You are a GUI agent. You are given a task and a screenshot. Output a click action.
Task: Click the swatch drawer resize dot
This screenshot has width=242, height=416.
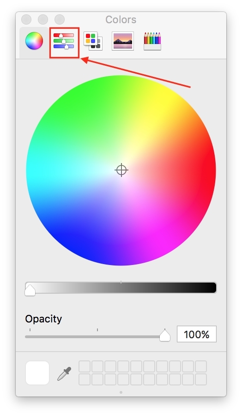[x=121, y=392]
